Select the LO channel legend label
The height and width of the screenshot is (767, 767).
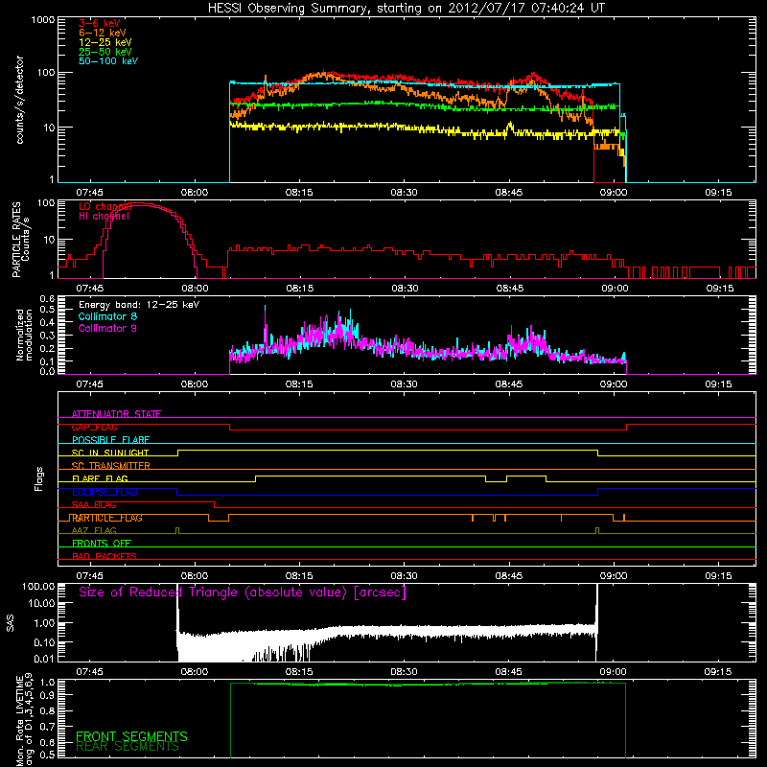(x=105, y=206)
